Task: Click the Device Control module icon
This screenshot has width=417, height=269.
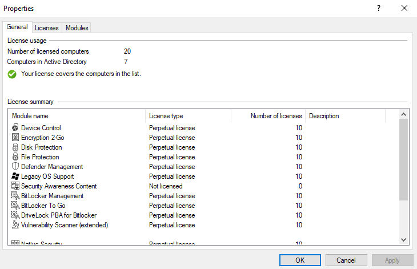Action: pos(15,128)
